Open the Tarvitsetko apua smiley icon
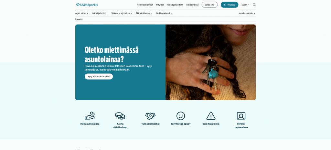 pos(181,116)
